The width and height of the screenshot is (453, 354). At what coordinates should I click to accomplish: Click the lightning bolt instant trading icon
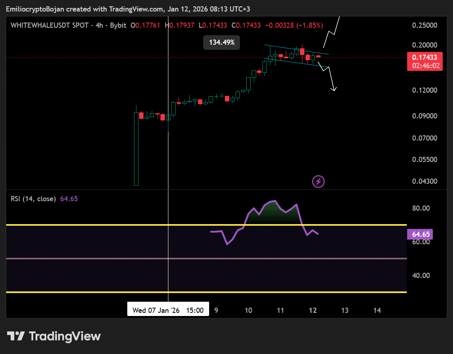point(319,181)
